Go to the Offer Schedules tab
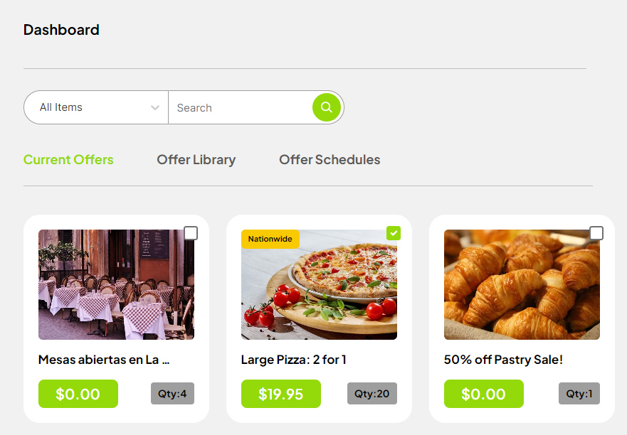 tap(330, 160)
